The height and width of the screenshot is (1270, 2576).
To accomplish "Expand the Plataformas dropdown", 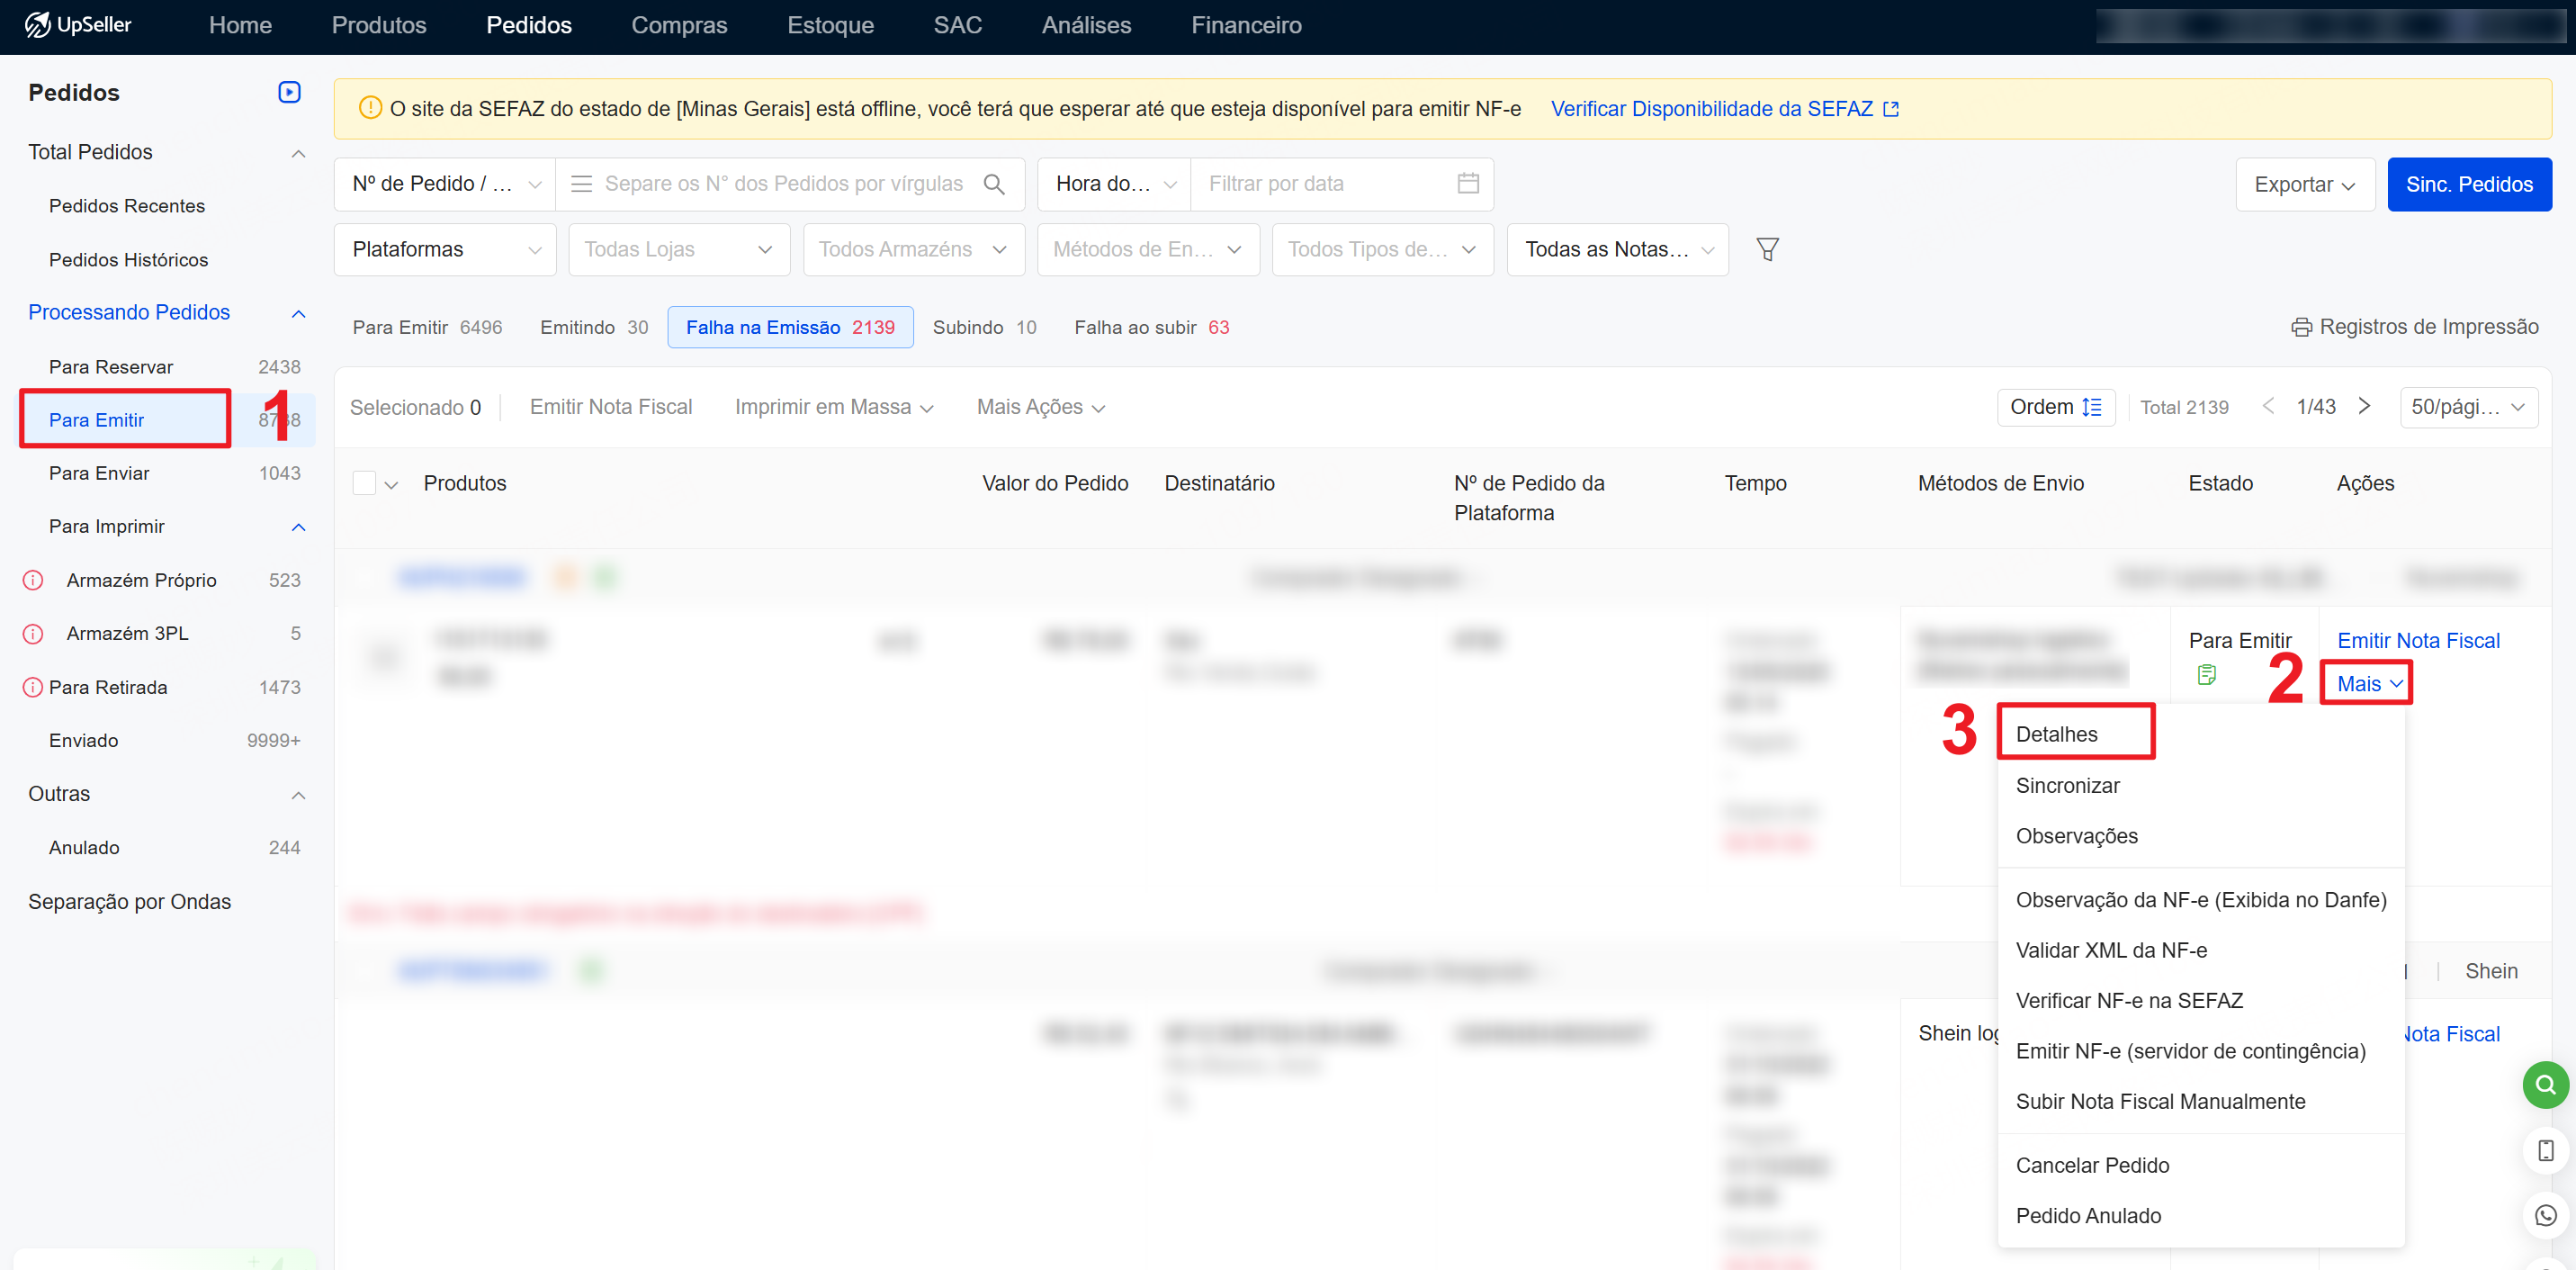I will pyautogui.click(x=445, y=249).
